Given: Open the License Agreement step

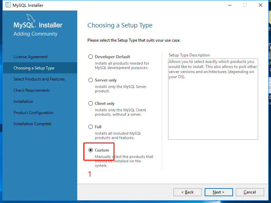Looking at the screenshot, I should click(30, 57).
